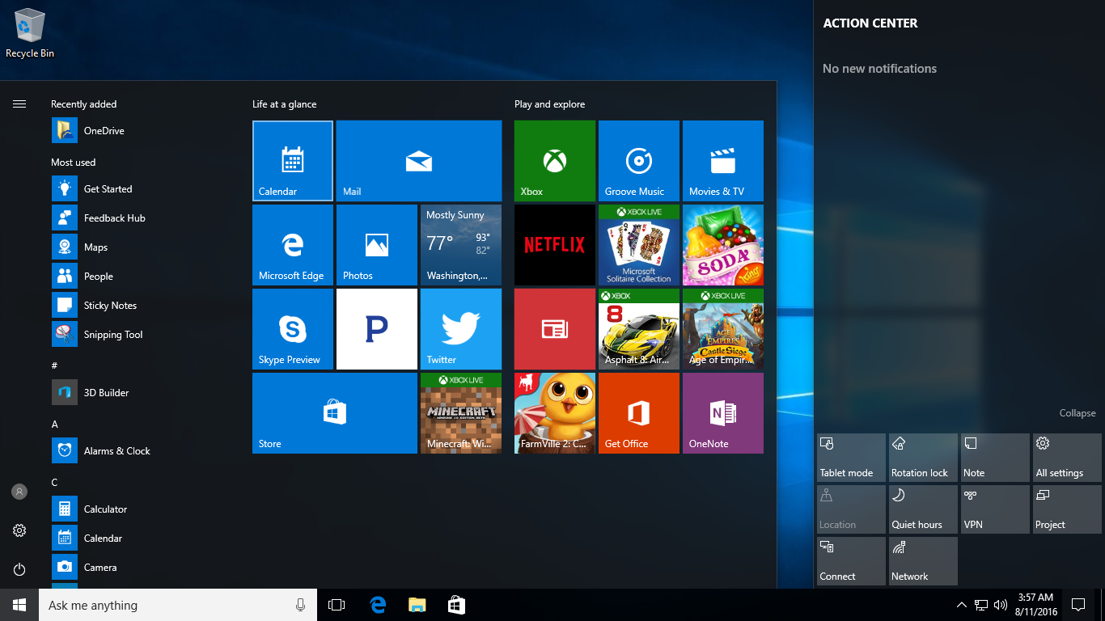Turn on Quiet hours
Screen dimensions: 1105x621
tap(922, 509)
